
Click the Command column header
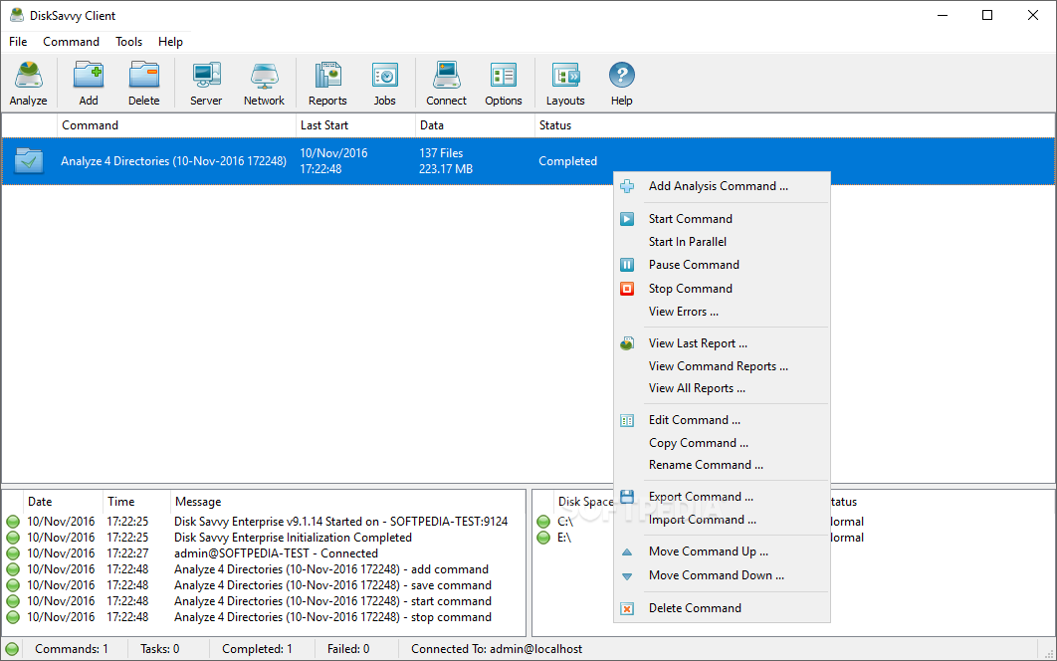coord(176,125)
